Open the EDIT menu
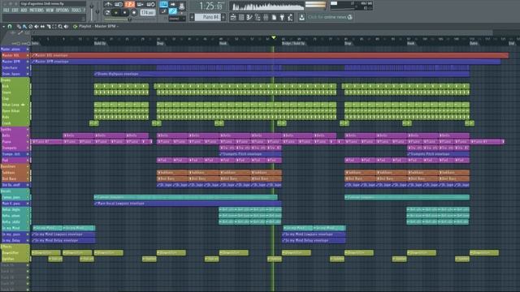This screenshot has height=292, width=520. click(x=15, y=11)
